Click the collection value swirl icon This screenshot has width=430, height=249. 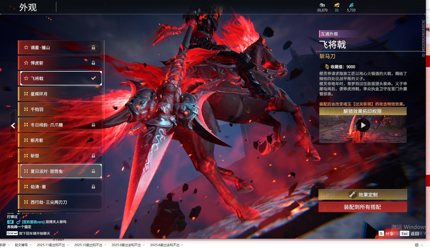click(x=327, y=67)
